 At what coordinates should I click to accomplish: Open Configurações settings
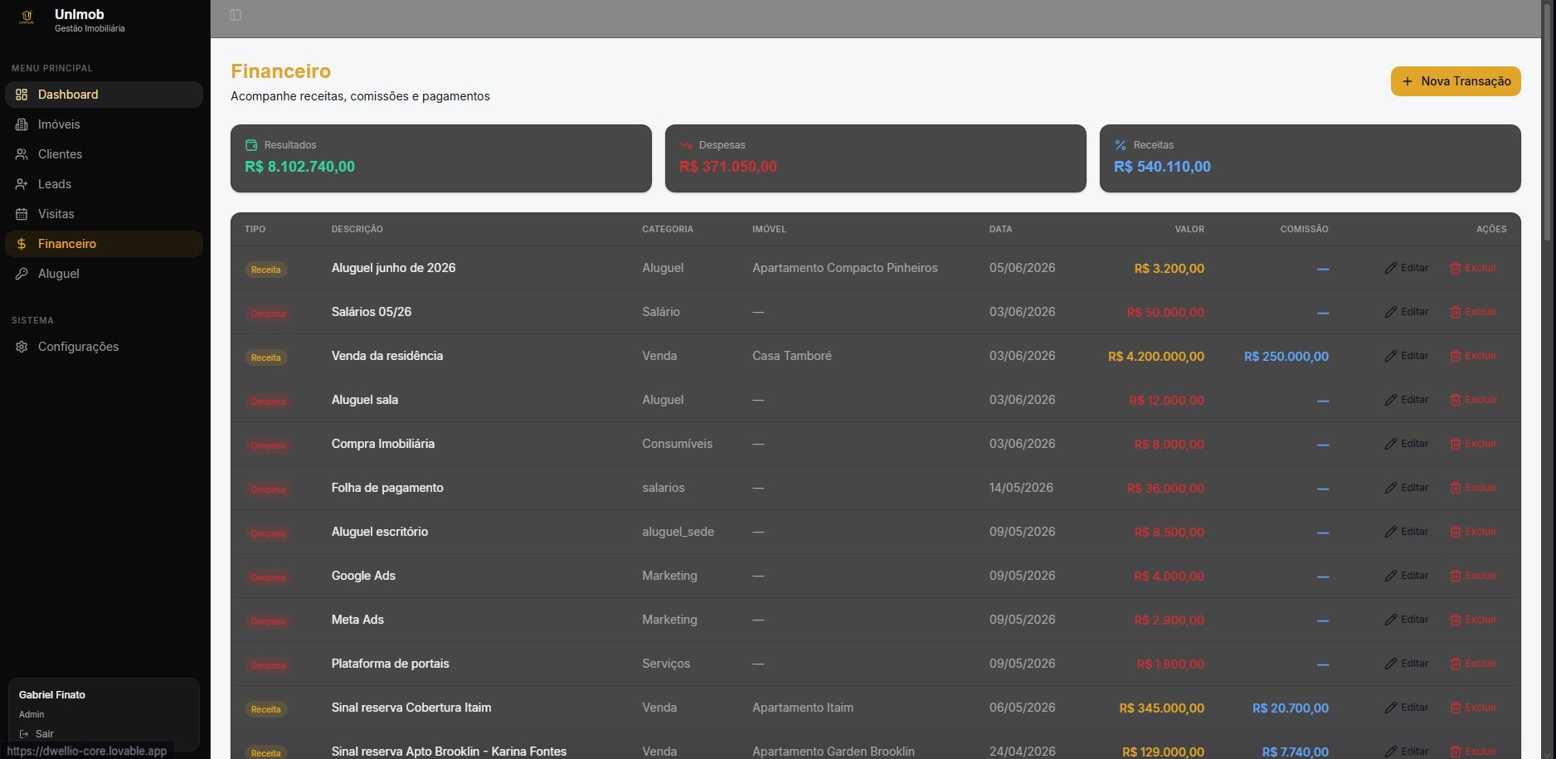[x=104, y=347]
